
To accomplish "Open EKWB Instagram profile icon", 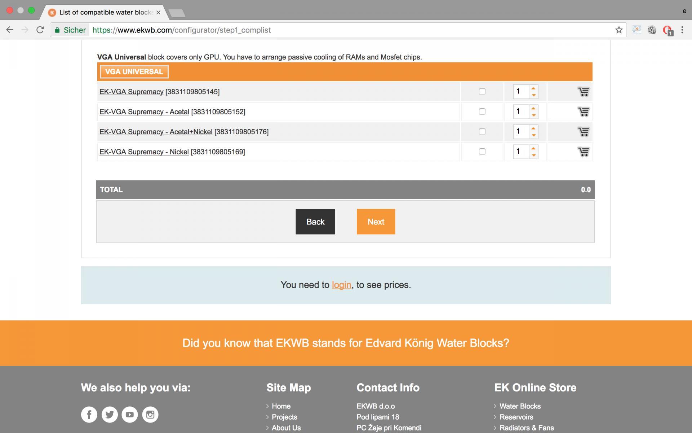I will [150, 414].
